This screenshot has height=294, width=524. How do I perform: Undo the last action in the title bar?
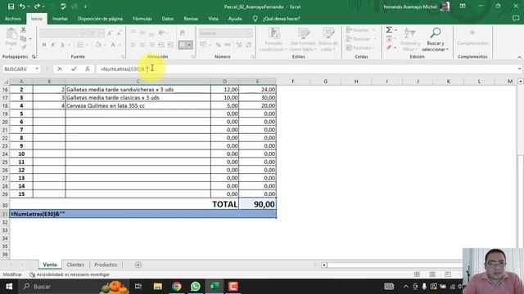[x=22, y=7]
